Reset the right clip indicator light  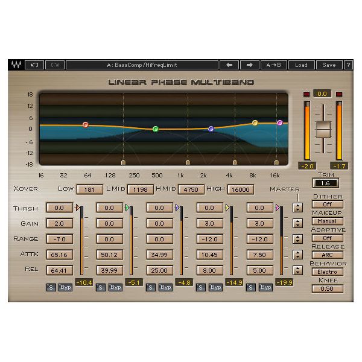click(x=339, y=94)
